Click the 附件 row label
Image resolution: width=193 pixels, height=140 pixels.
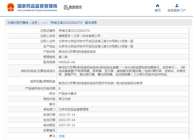[52, 94]
